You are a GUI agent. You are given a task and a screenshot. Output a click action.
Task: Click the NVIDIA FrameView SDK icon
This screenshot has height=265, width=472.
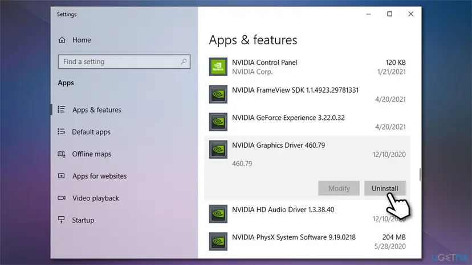(218, 94)
